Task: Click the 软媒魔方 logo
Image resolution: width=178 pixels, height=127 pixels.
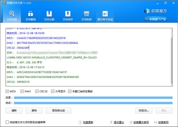Action: 156,11
